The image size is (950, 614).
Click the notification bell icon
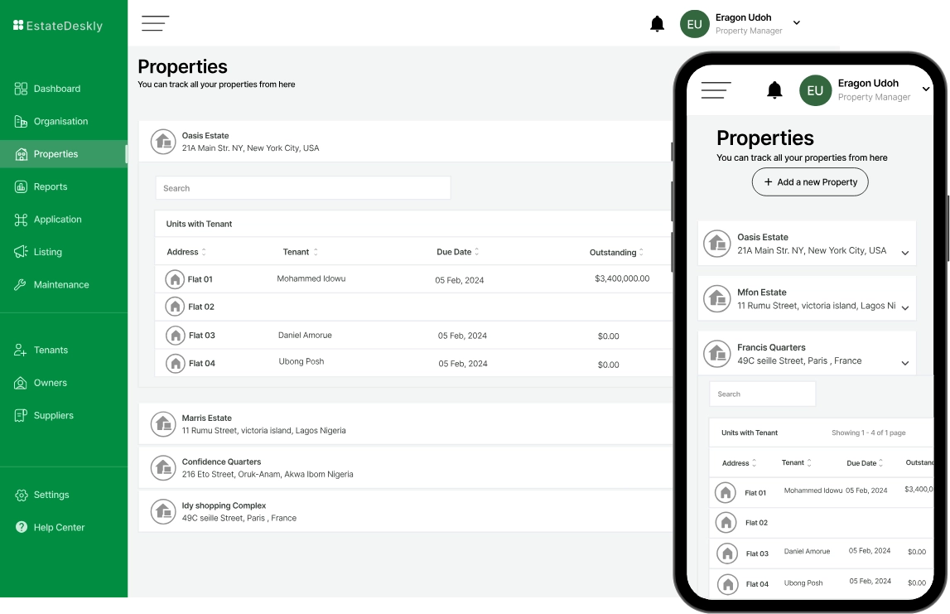click(x=657, y=23)
